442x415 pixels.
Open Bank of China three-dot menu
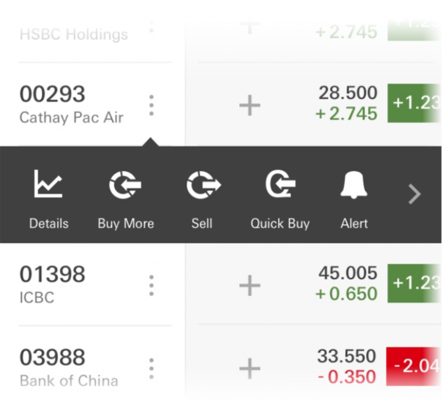click(x=151, y=368)
